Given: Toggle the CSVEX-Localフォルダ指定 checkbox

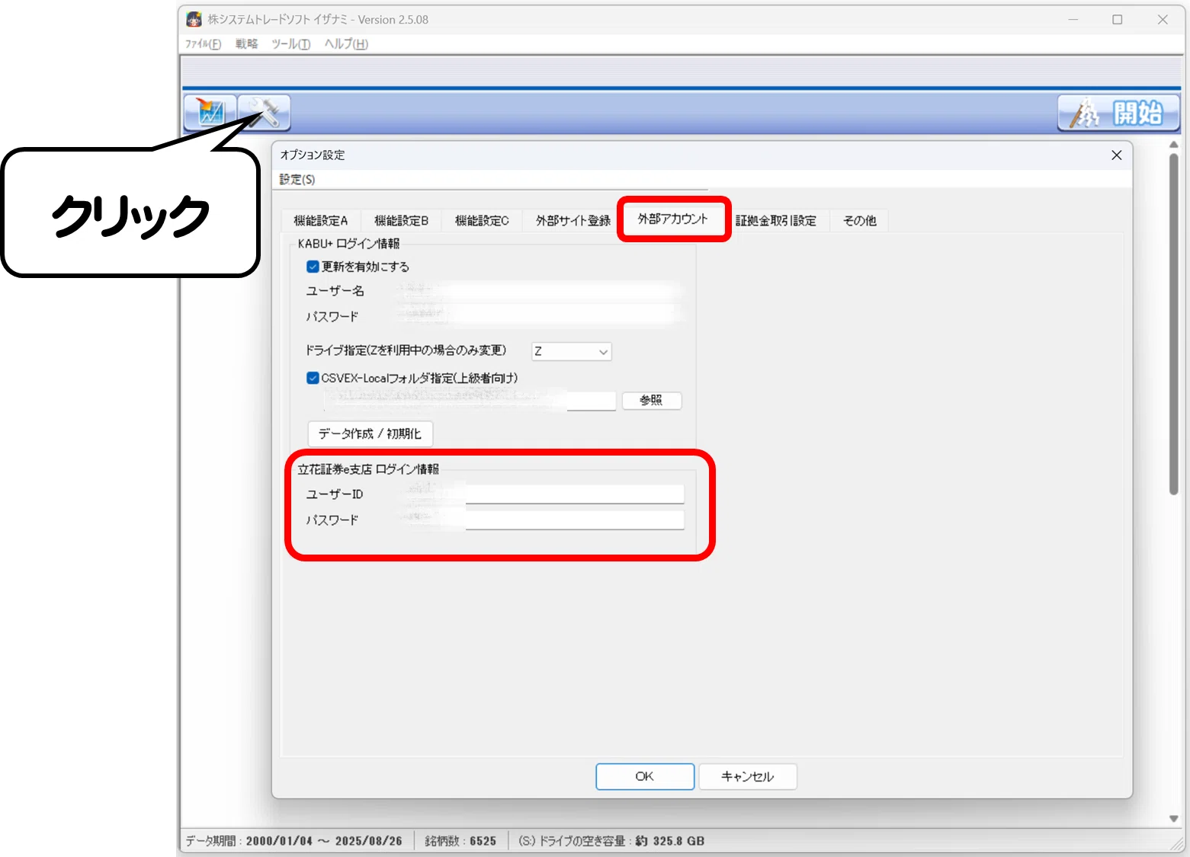Looking at the screenshot, I should [x=313, y=378].
